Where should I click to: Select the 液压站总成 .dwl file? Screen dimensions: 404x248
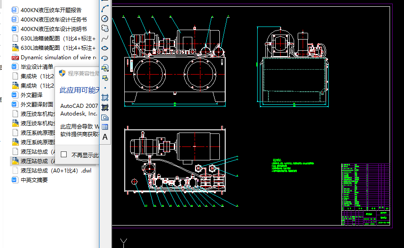coord(55,171)
